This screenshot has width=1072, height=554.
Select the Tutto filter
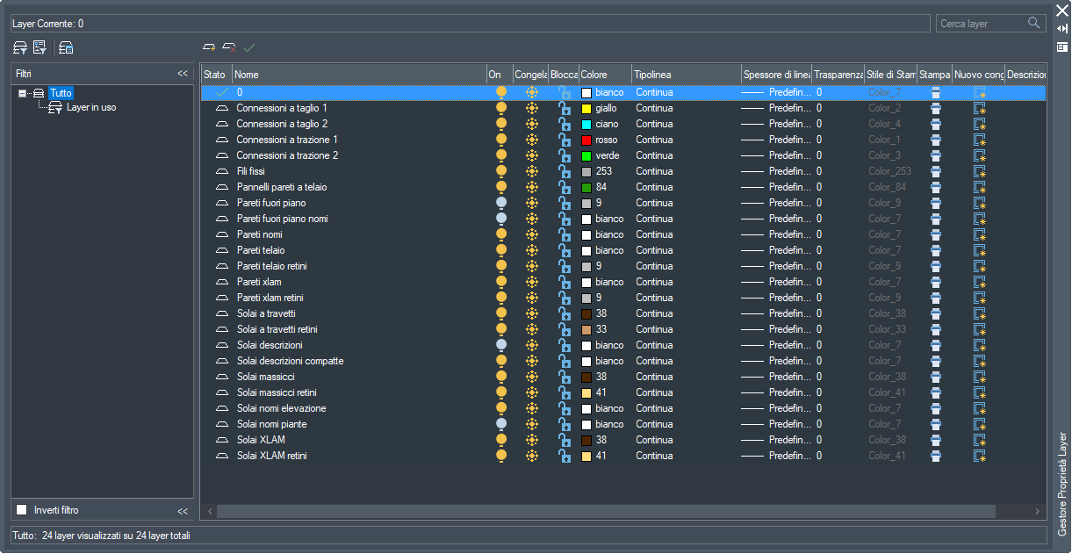point(61,93)
